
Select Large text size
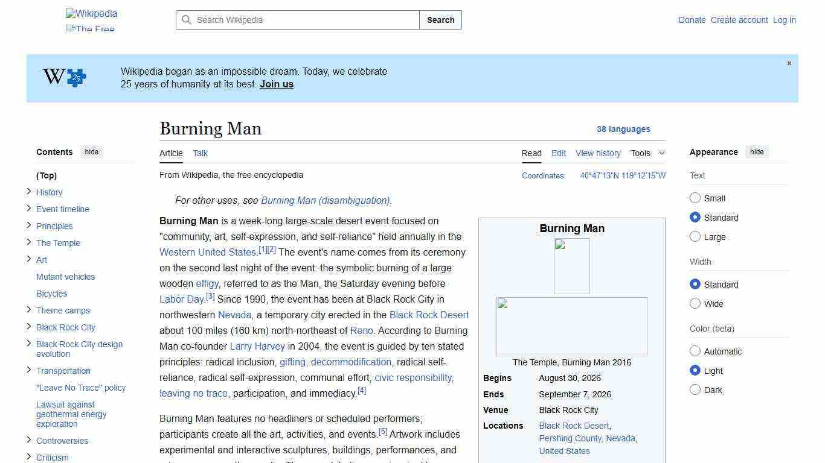[x=695, y=236]
